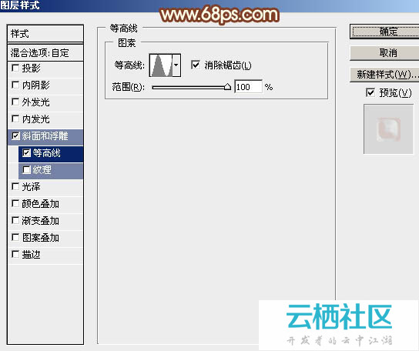Select the 渐变叠加 gradient overlay entry
Screen dimensions: 419x351
tap(45, 221)
